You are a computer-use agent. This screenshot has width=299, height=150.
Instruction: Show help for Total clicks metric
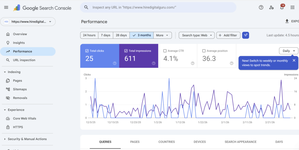[x=115, y=63]
